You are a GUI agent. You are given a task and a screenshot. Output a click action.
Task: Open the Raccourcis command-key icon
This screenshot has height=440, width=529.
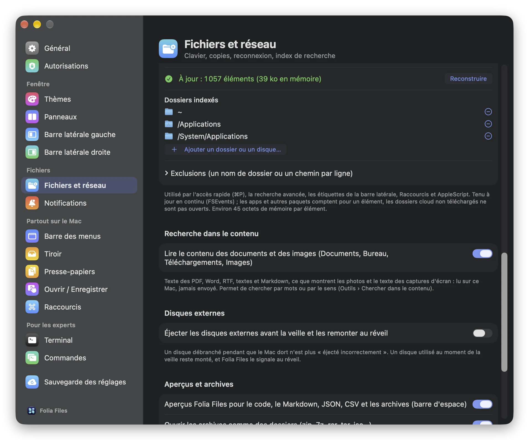(x=32, y=307)
